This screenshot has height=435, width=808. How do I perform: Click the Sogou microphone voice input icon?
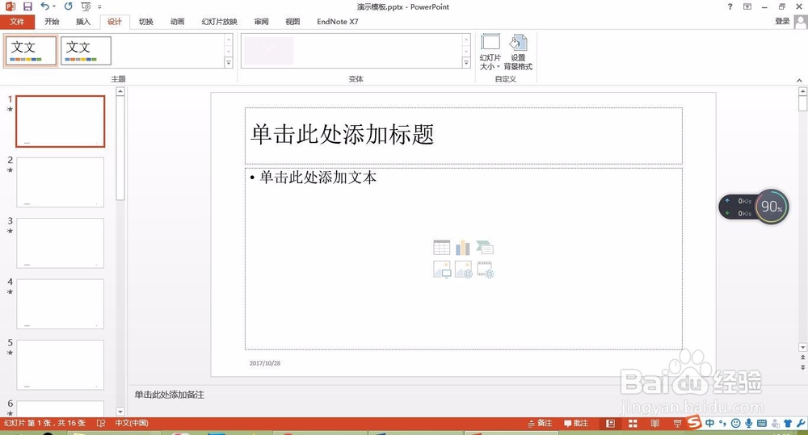point(748,423)
